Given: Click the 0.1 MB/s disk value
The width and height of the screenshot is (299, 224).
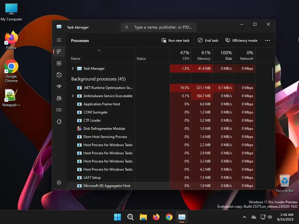Looking at the screenshot, I should coord(225,87).
